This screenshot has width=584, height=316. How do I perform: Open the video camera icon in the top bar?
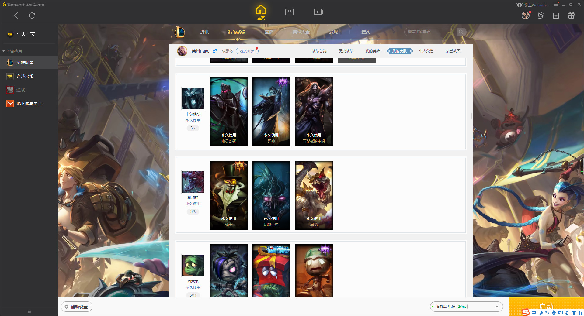click(318, 12)
